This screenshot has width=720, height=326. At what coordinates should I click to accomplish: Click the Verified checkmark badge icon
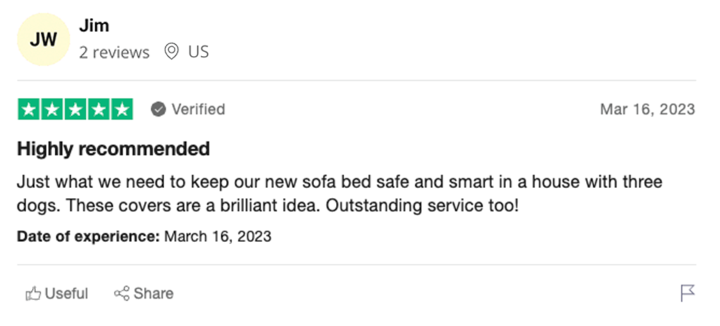point(158,109)
